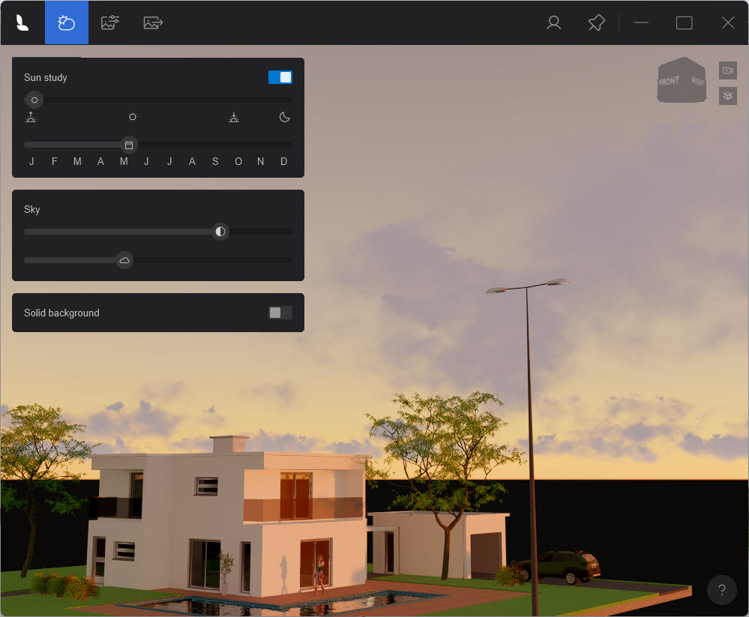The image size is (749, 617).
Task: Open the help question mark button
Action: 721,590
